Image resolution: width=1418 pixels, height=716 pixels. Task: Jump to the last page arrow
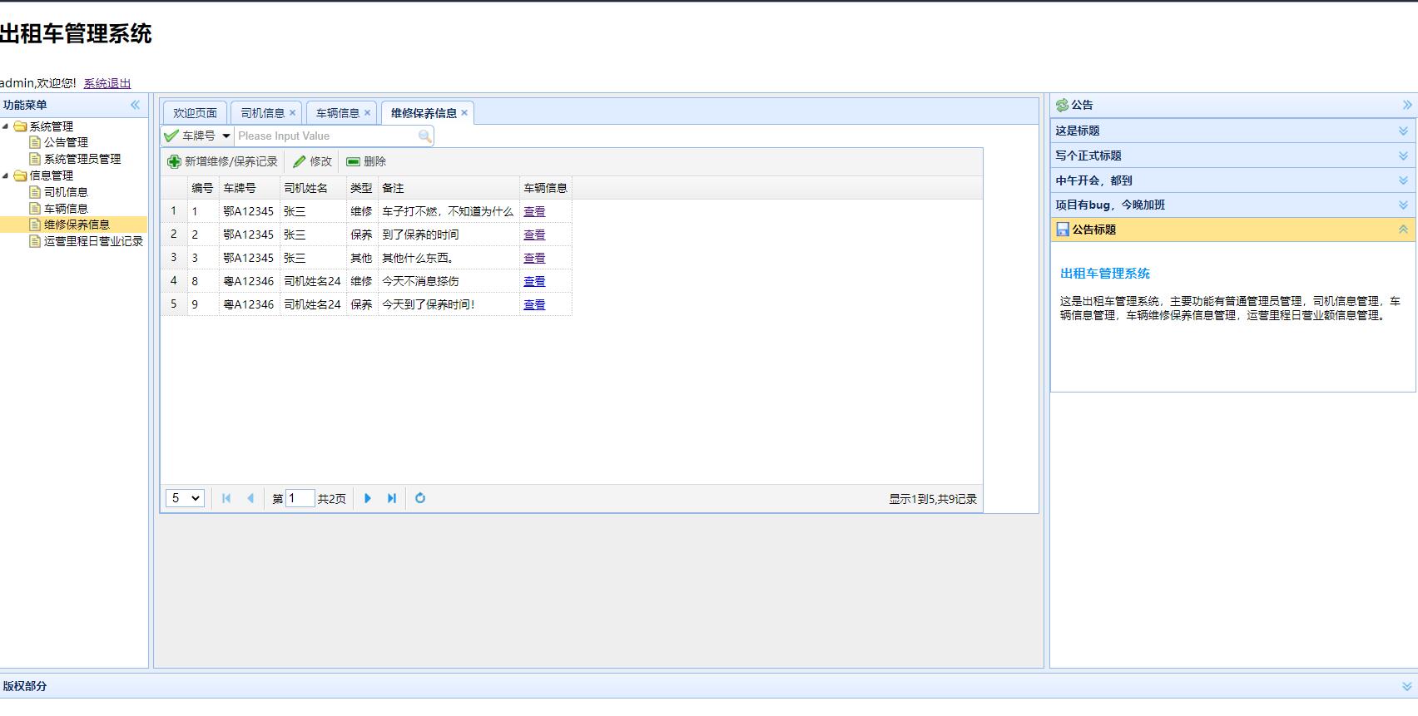click(x=392, y=498)
